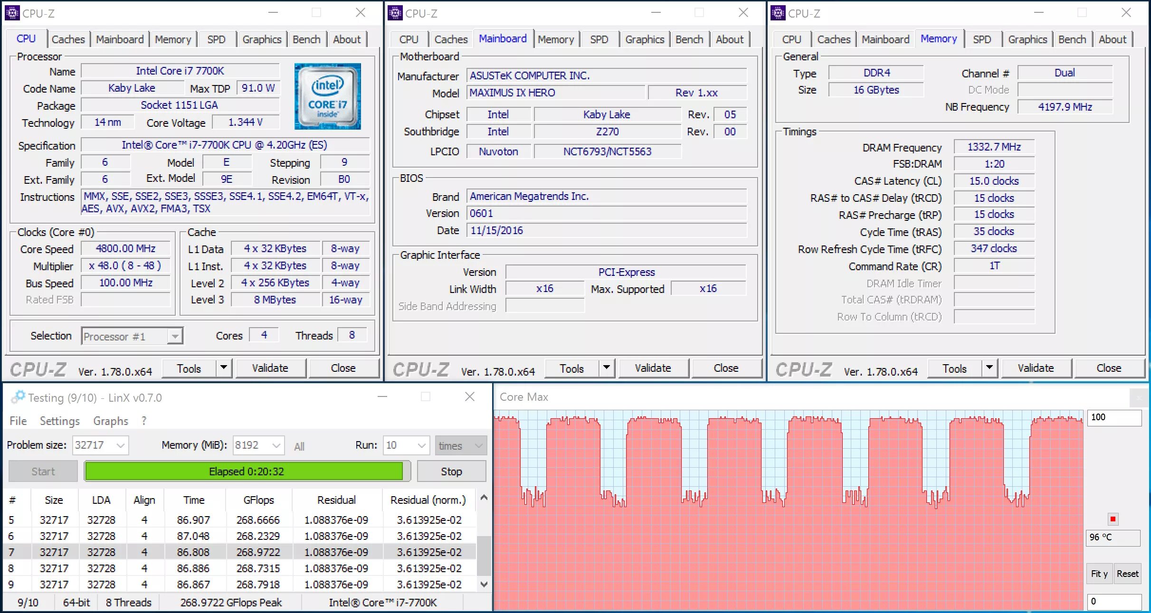Open the 'times' unit dropdown in LinX
The height and width of the screenshot is (613, 1151).
point(461,445)
